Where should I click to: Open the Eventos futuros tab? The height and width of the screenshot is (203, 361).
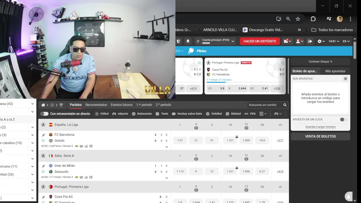pyautogui.click(x=122, y=105)
